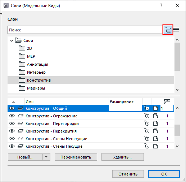Click the root Слои folder icon
This screenshot has height=182, width=186.
click(18, 40)
